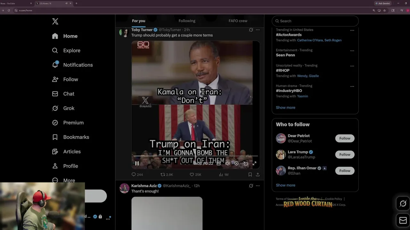Open Bookmarks in left navigation
This screenshot has width=410, height=230.
coord(70,137)
